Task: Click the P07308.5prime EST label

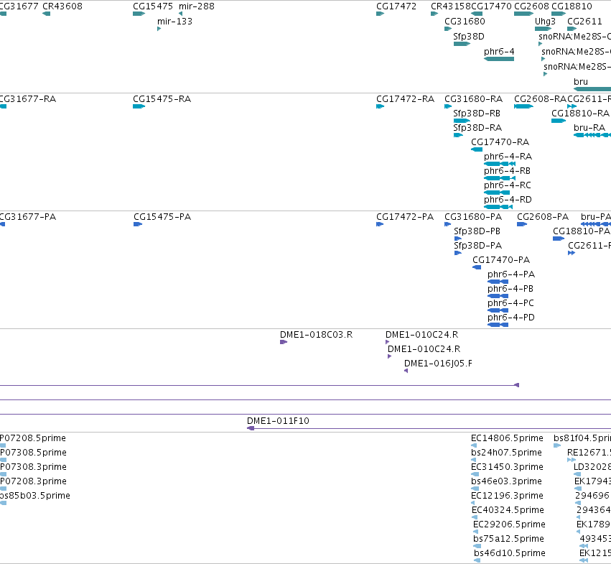Action: point(34,453)
